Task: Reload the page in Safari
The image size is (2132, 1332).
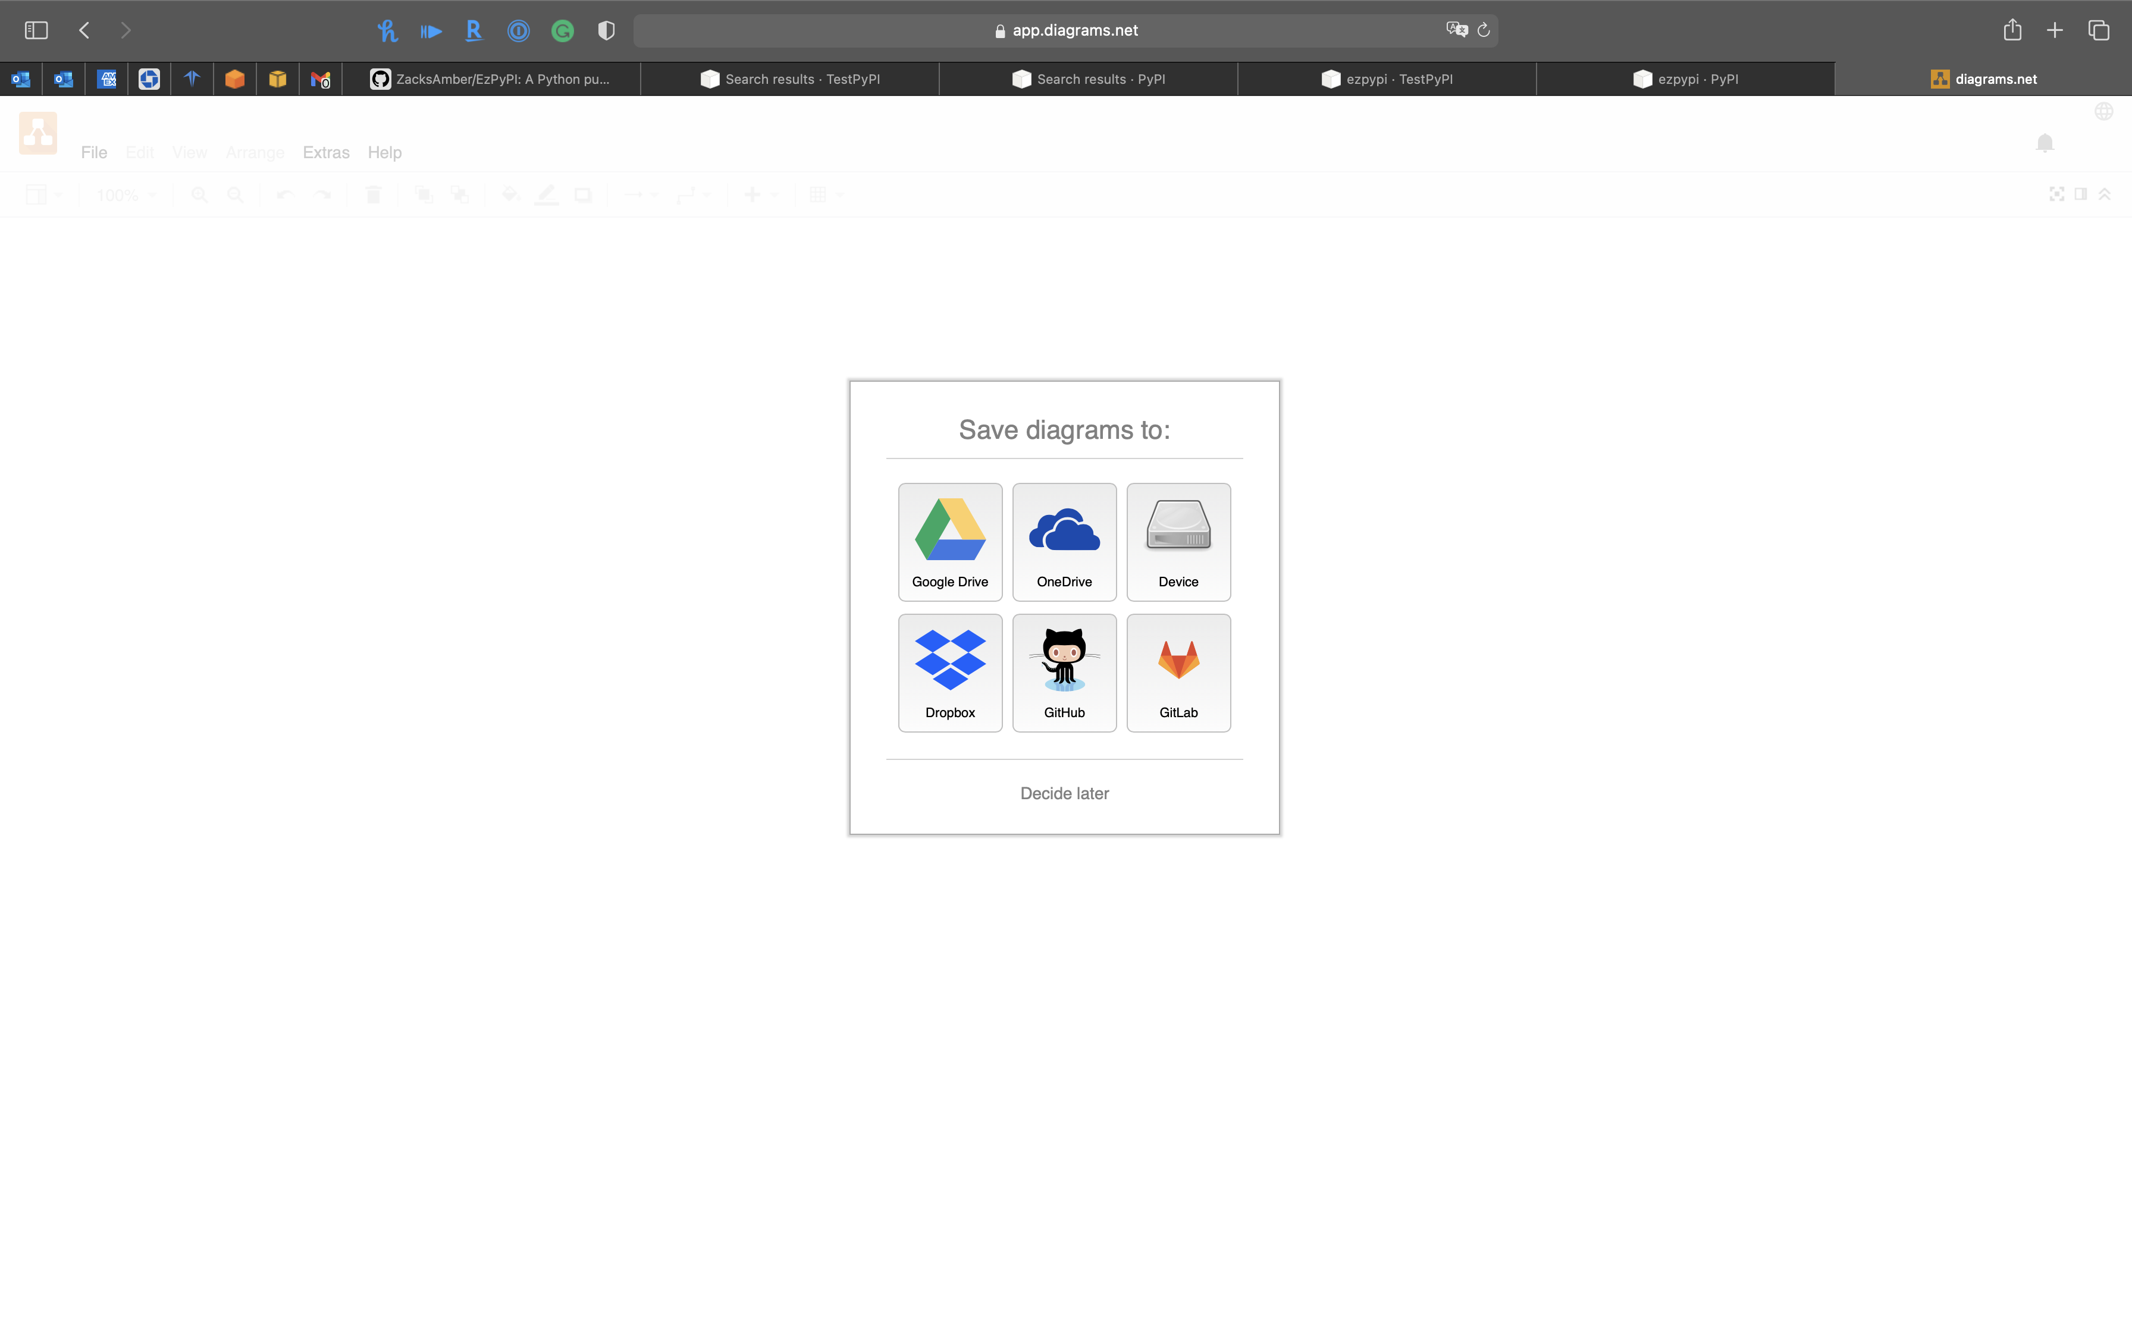Action: coord(1484,31)
